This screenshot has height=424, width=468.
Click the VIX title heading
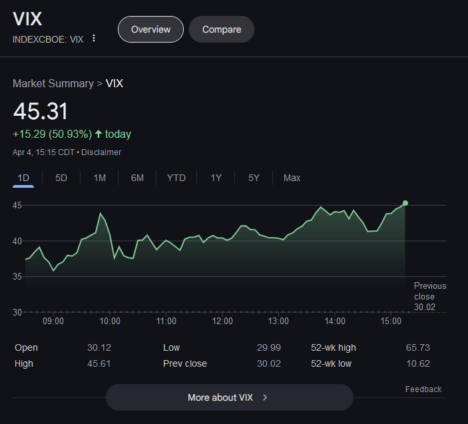[x=27, y=19]
